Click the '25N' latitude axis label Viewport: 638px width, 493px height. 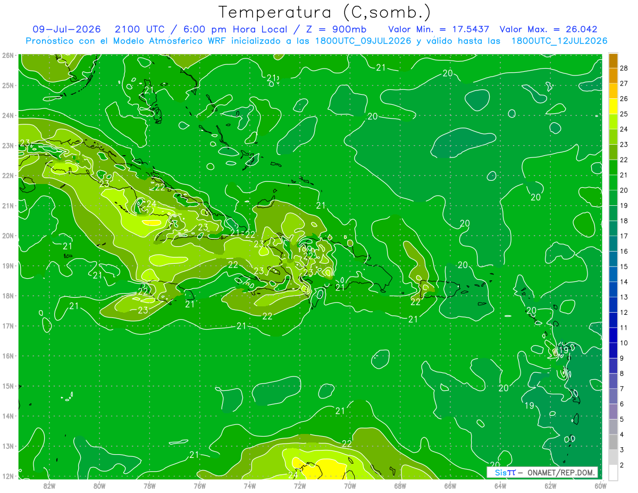(8, 85)
